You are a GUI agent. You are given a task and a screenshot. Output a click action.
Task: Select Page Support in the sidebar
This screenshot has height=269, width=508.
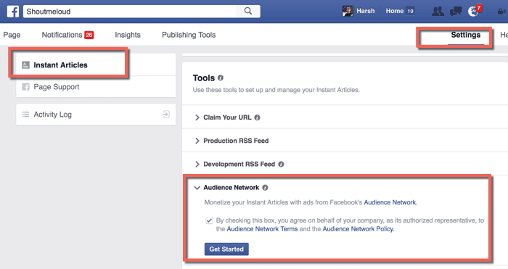96,87
